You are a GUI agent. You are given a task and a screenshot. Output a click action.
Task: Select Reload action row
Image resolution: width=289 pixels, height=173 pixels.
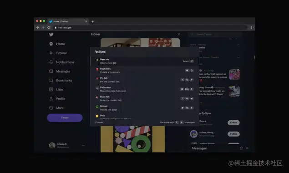pos(145,108)
